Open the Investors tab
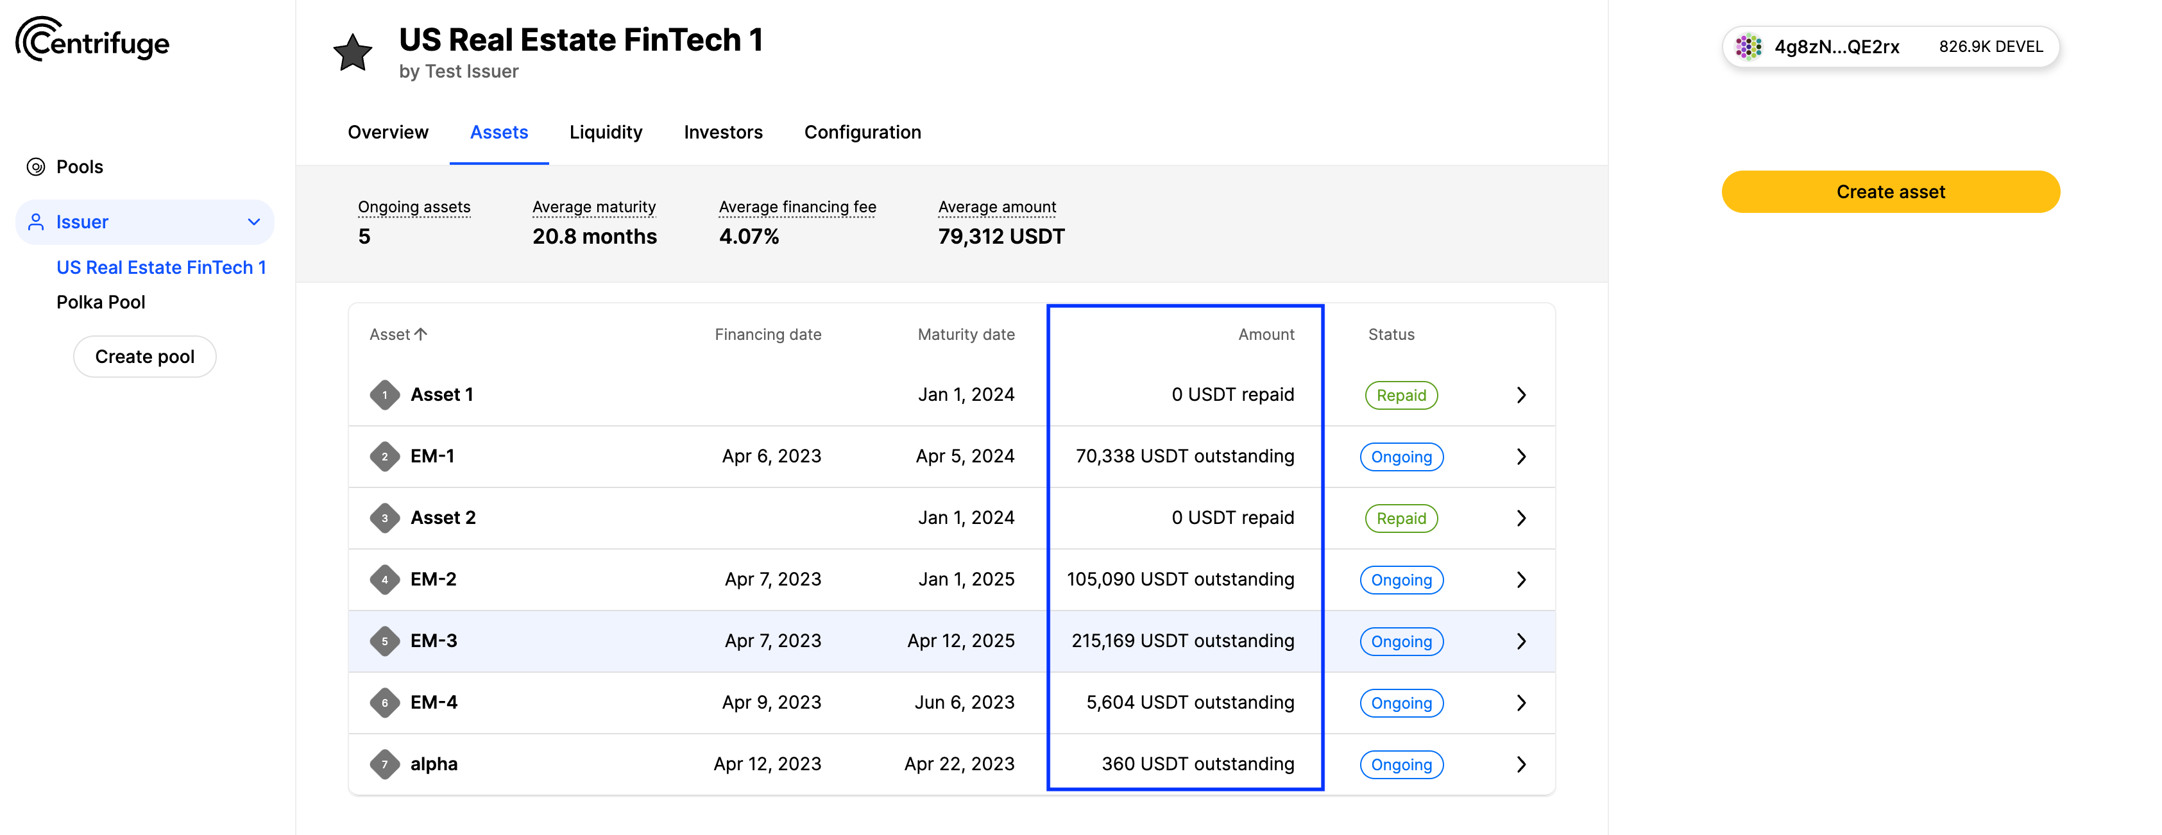Screen dimensions: 2162x835 [x=722, y=131]
